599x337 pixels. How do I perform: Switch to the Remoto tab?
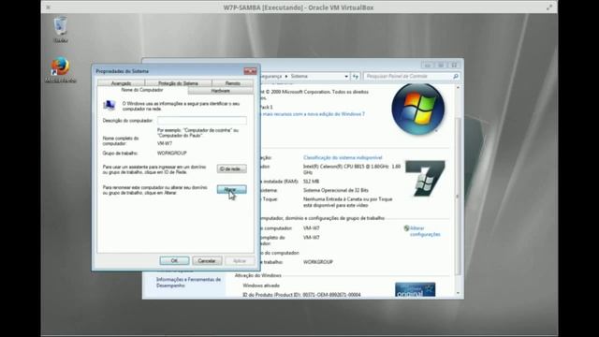click(x=232, y=83)
